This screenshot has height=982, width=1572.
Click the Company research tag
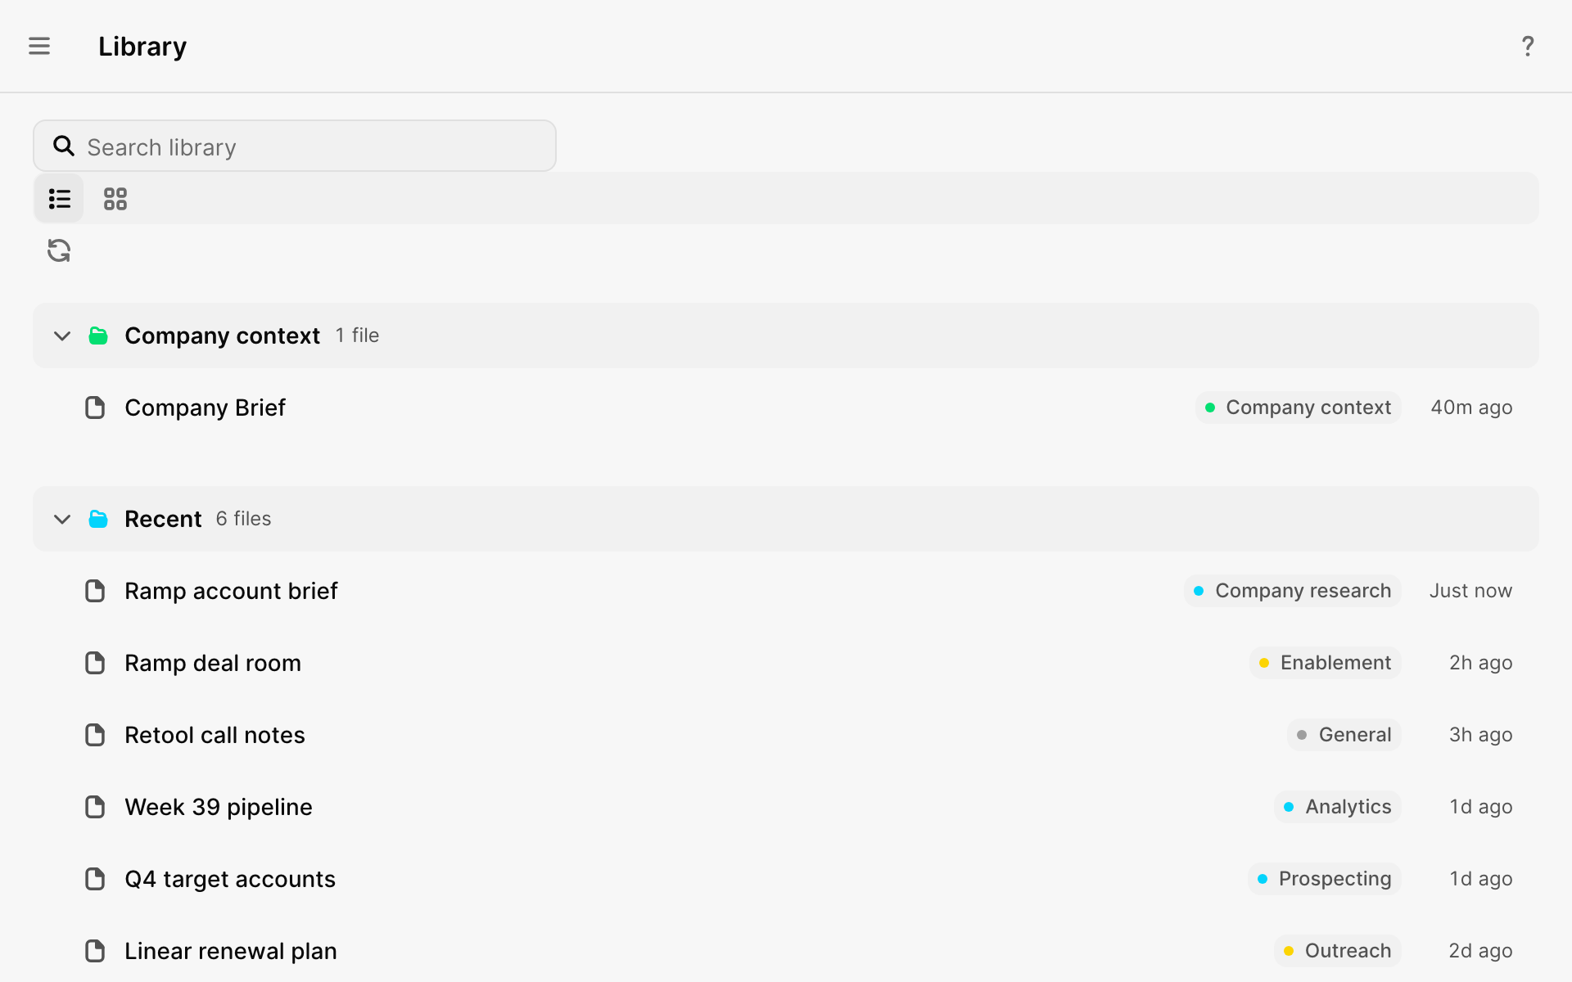tap(1293, 591)
